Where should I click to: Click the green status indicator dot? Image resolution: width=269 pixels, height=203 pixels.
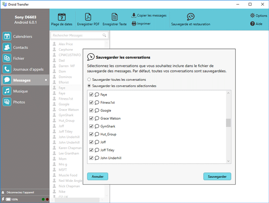(43, 199)
